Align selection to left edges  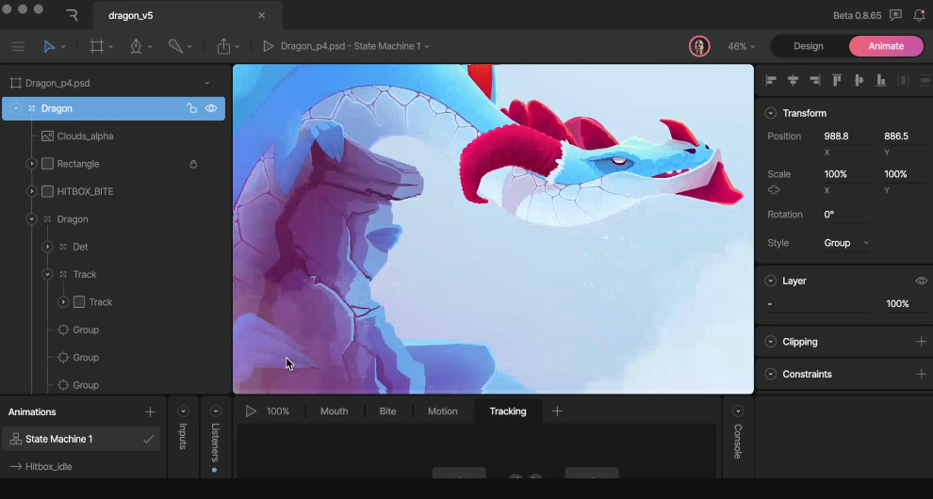771,80
